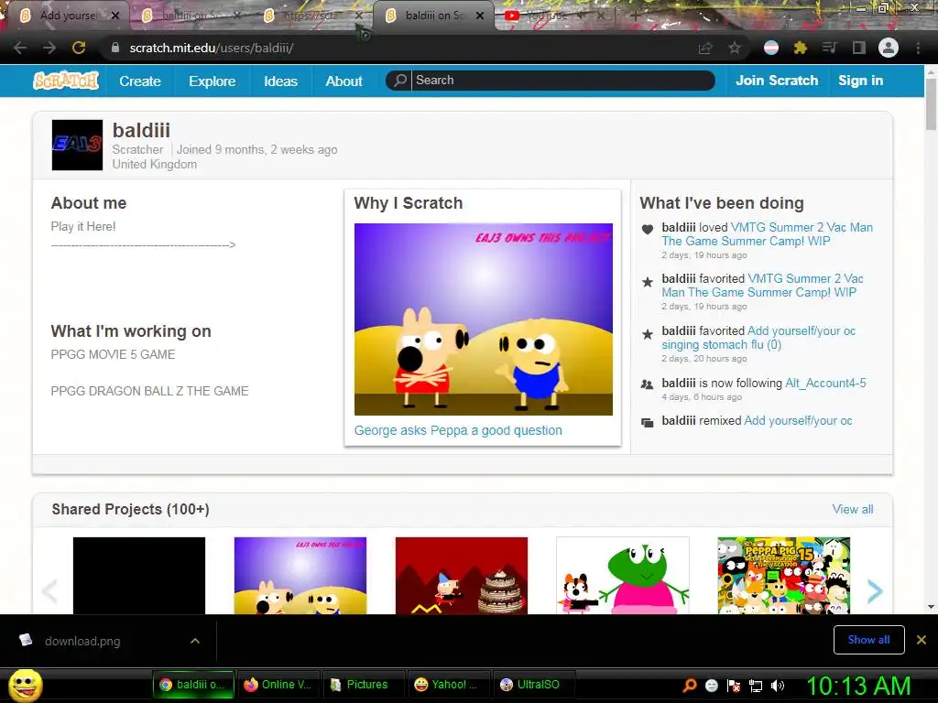Click the download.png file icon

pos(26,640)
